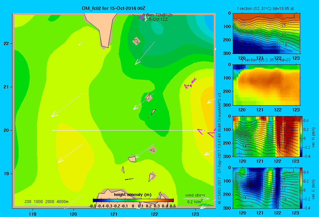Click the long wind arrow southeast of Taiwan's tip
This screenshot has width=319, height=217.
point(145,53)
